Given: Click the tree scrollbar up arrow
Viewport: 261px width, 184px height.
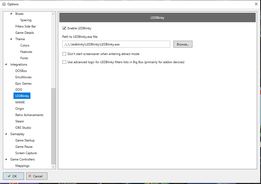Looking at the screenshot, I should pyautogui.click(x=53, y=14).
